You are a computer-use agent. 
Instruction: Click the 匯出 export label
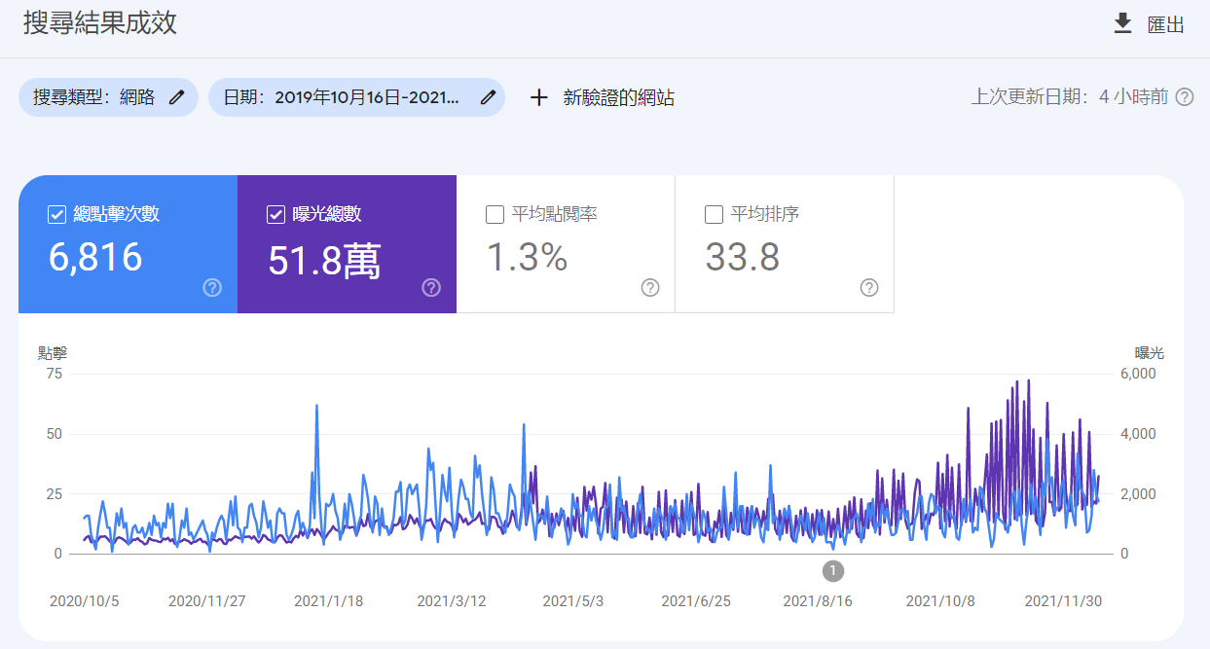pyautogui.click(x=1165, y=25)
